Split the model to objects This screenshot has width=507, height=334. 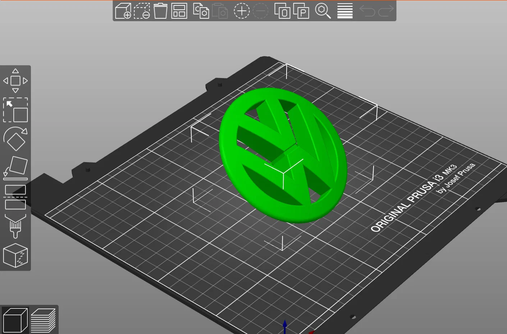(282, 11)
